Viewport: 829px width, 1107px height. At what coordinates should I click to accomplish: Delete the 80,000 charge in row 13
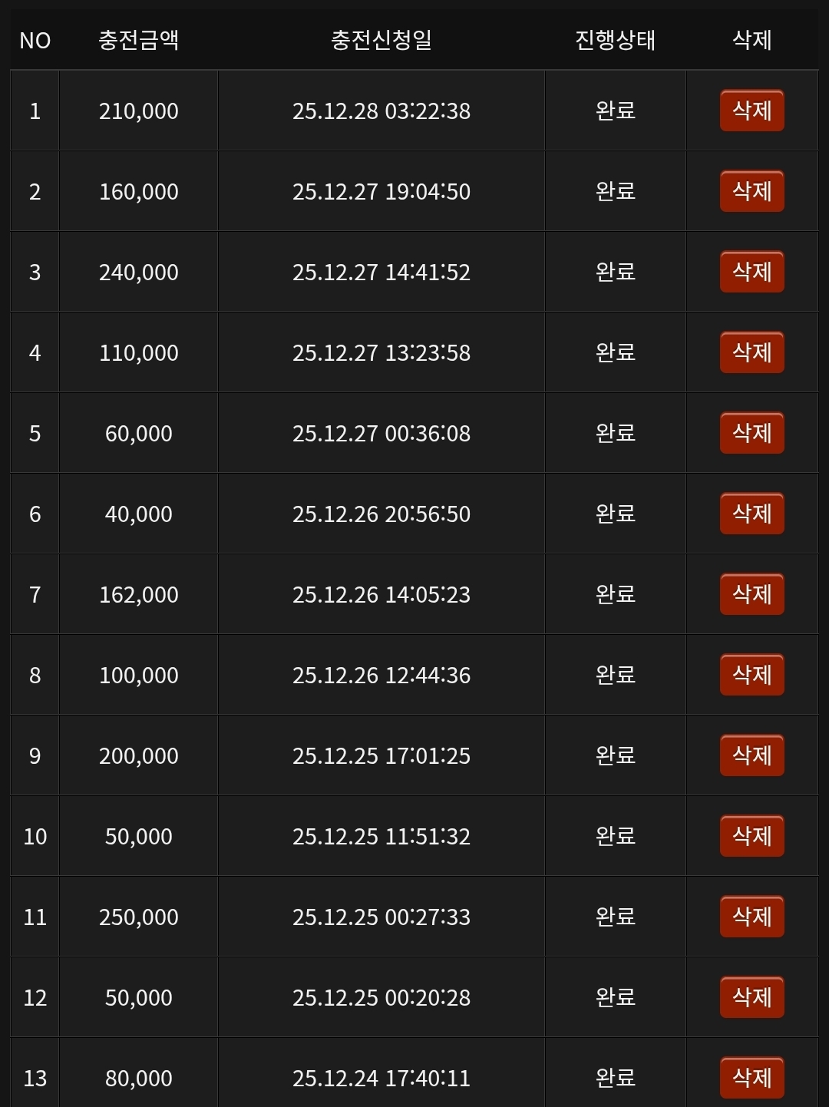click(751, 1078)
